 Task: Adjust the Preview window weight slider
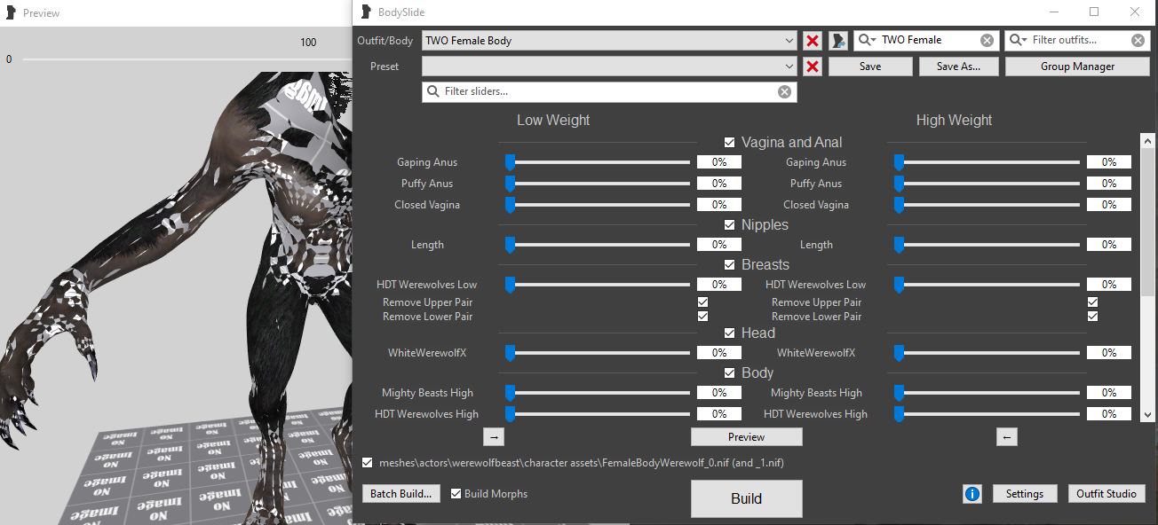click(x=186, y=59)
